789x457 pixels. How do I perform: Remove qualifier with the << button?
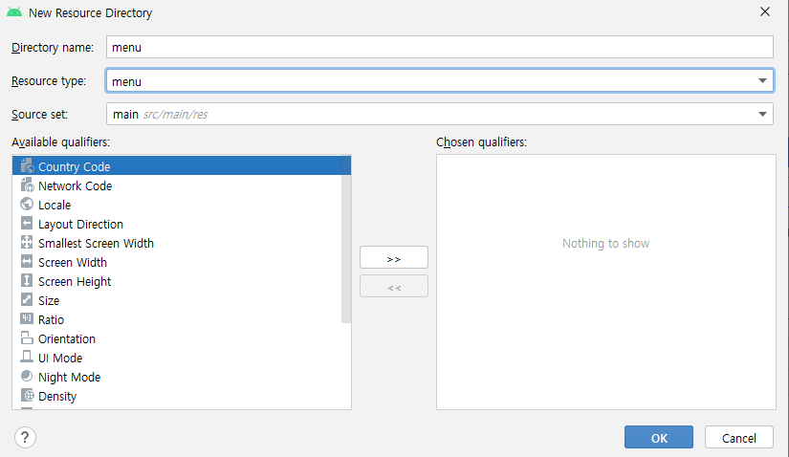tap(394, 286)
